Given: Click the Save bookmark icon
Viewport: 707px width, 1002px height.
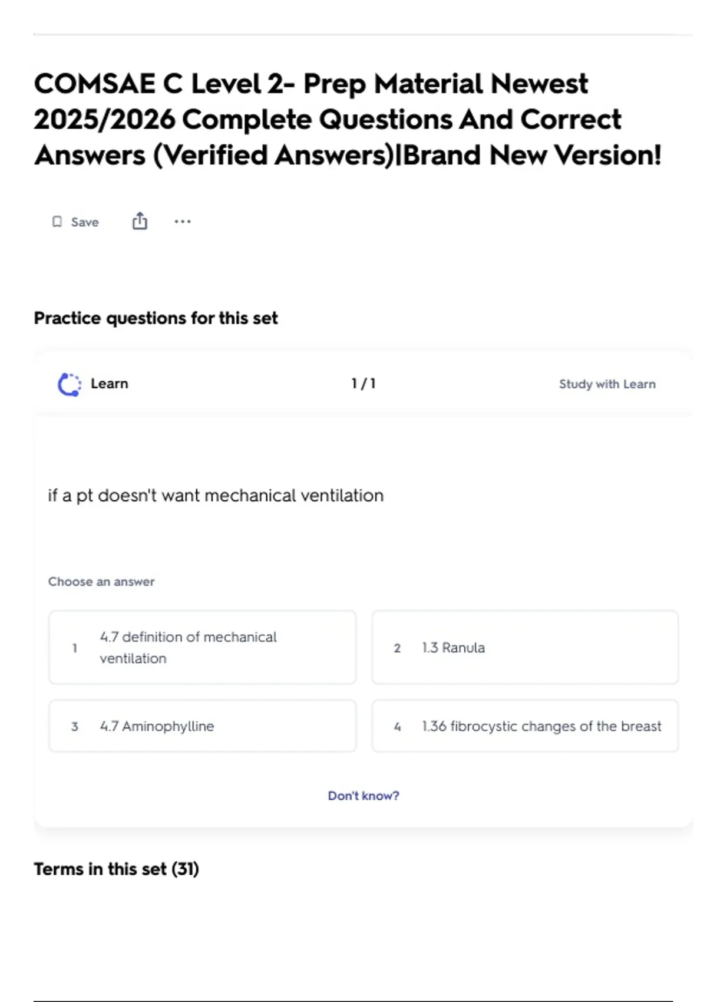Looking at the screenshot, I should tap(57, 222).
